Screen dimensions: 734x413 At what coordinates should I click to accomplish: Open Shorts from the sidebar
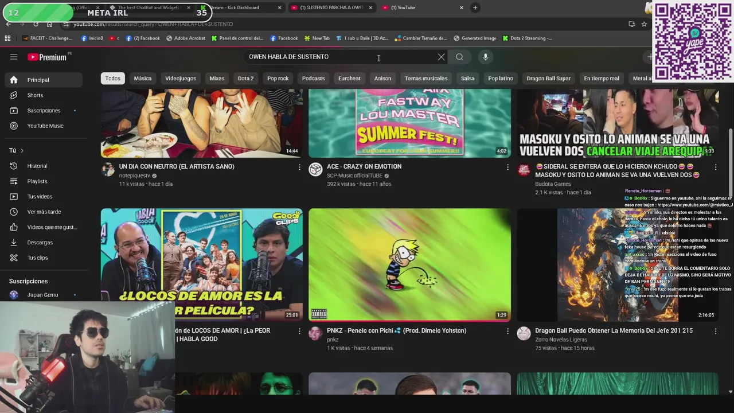click(43, 95)
